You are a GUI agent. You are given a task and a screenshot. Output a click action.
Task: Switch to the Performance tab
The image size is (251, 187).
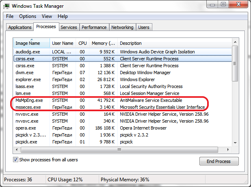click(94, 27)
